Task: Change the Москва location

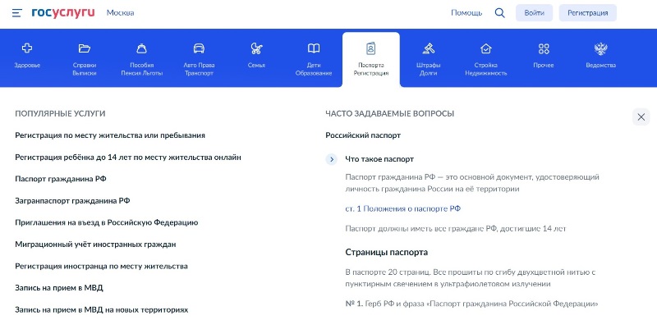Action: [120, 13]
